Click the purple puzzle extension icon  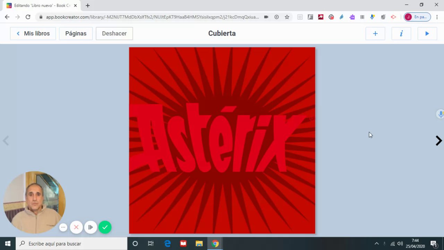click(352, 17)
